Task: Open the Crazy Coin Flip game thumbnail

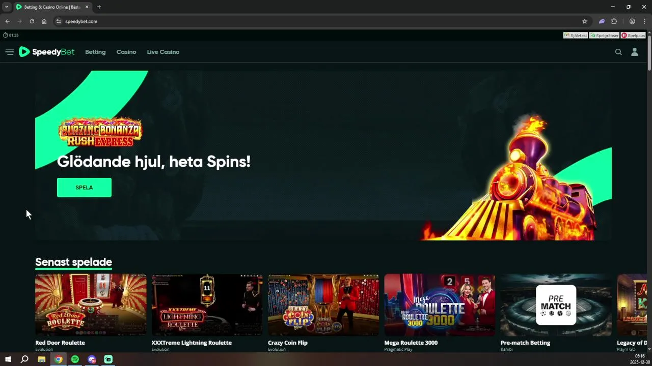Action: (323, 305)
